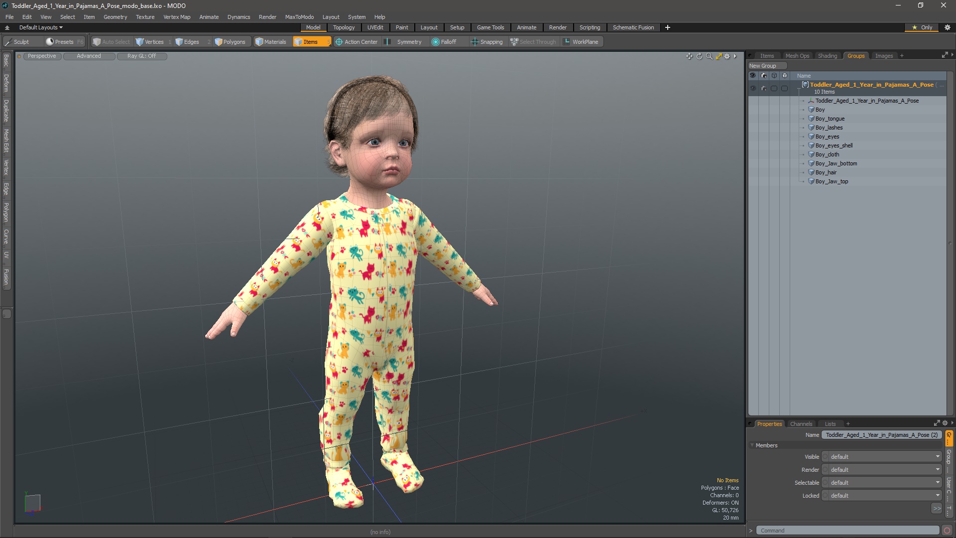The height and width of the screenshot is (538, 956).
Task: Select the Boy_eyes_shell tree item
Action: coord(834,145)
